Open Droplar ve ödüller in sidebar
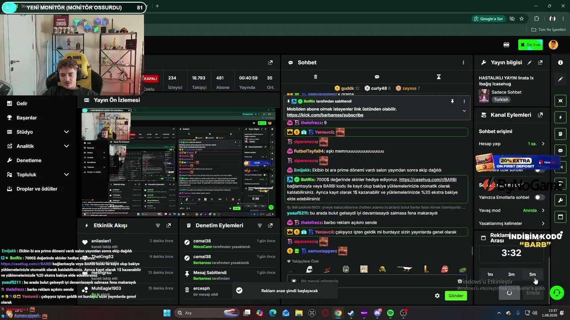The image size is (570, 320). (37, 189)
